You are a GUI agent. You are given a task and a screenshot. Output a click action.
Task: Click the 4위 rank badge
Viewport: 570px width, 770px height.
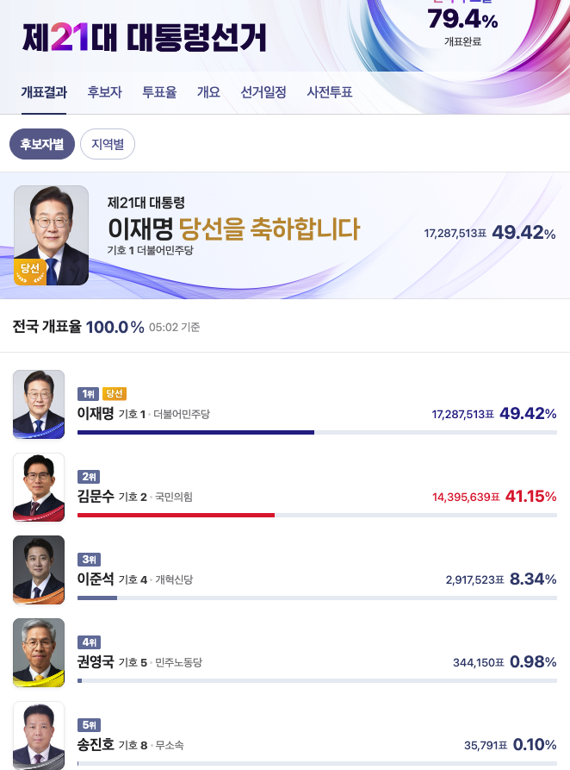point(89,642)
